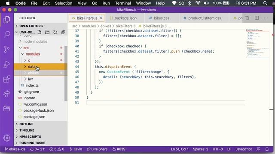Create a new folder in LWR-DEMO explorer

[x=47, y=32]
